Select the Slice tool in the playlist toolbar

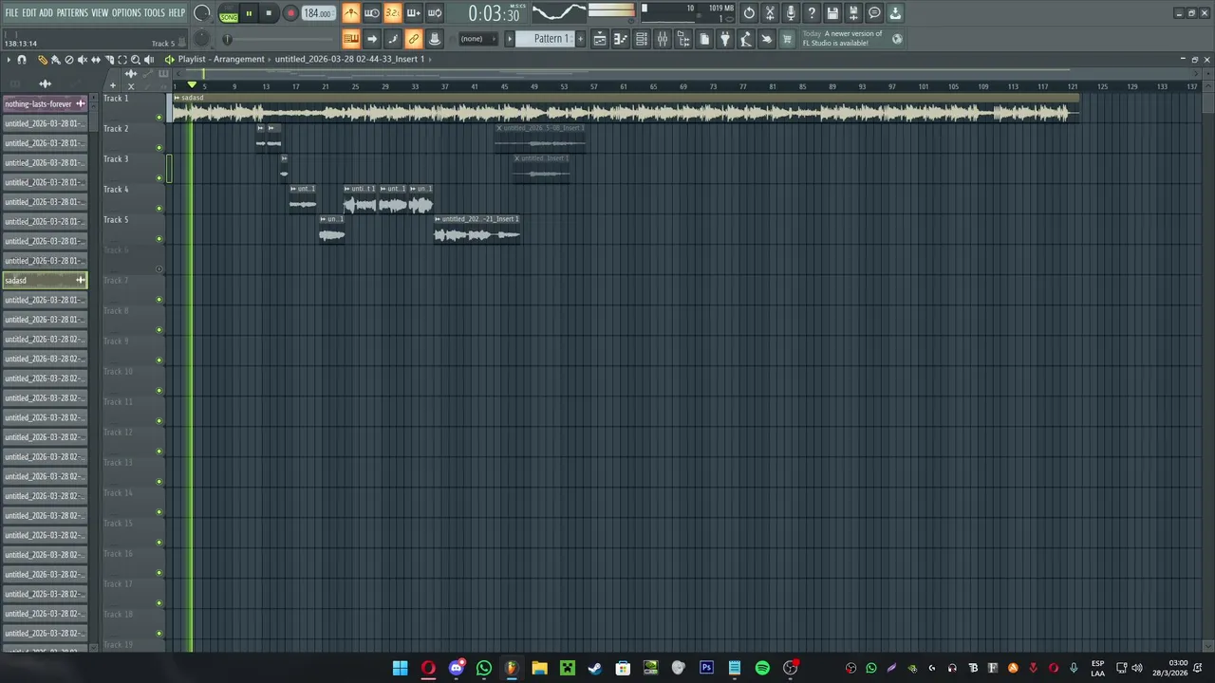109,60
